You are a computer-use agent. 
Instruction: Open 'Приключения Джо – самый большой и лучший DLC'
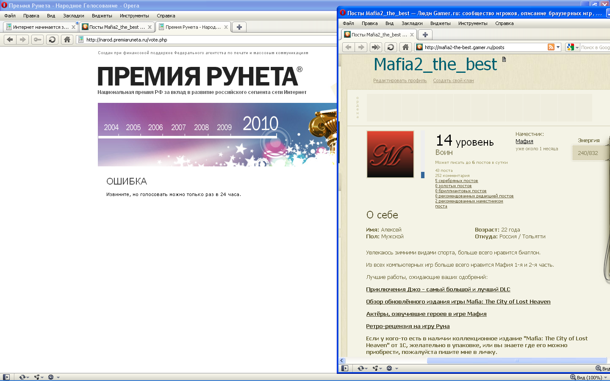[438, 290]
